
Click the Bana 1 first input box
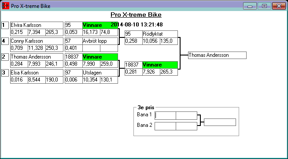pos(165,115)
